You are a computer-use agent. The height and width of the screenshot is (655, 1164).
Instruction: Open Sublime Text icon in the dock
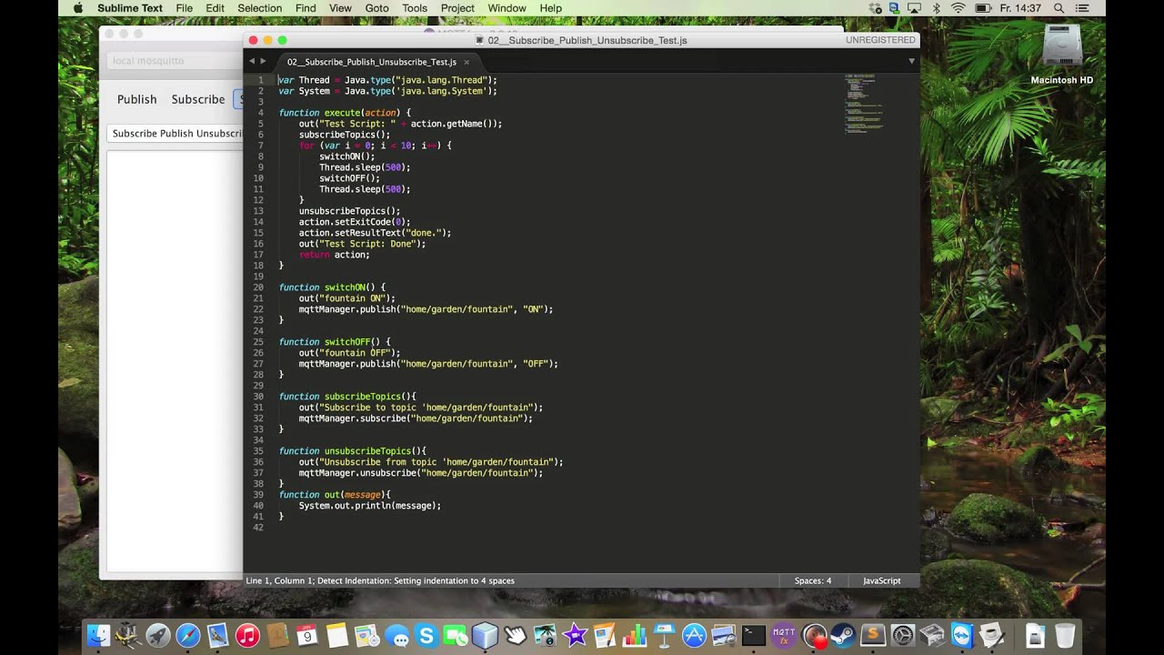pos(873,635)
